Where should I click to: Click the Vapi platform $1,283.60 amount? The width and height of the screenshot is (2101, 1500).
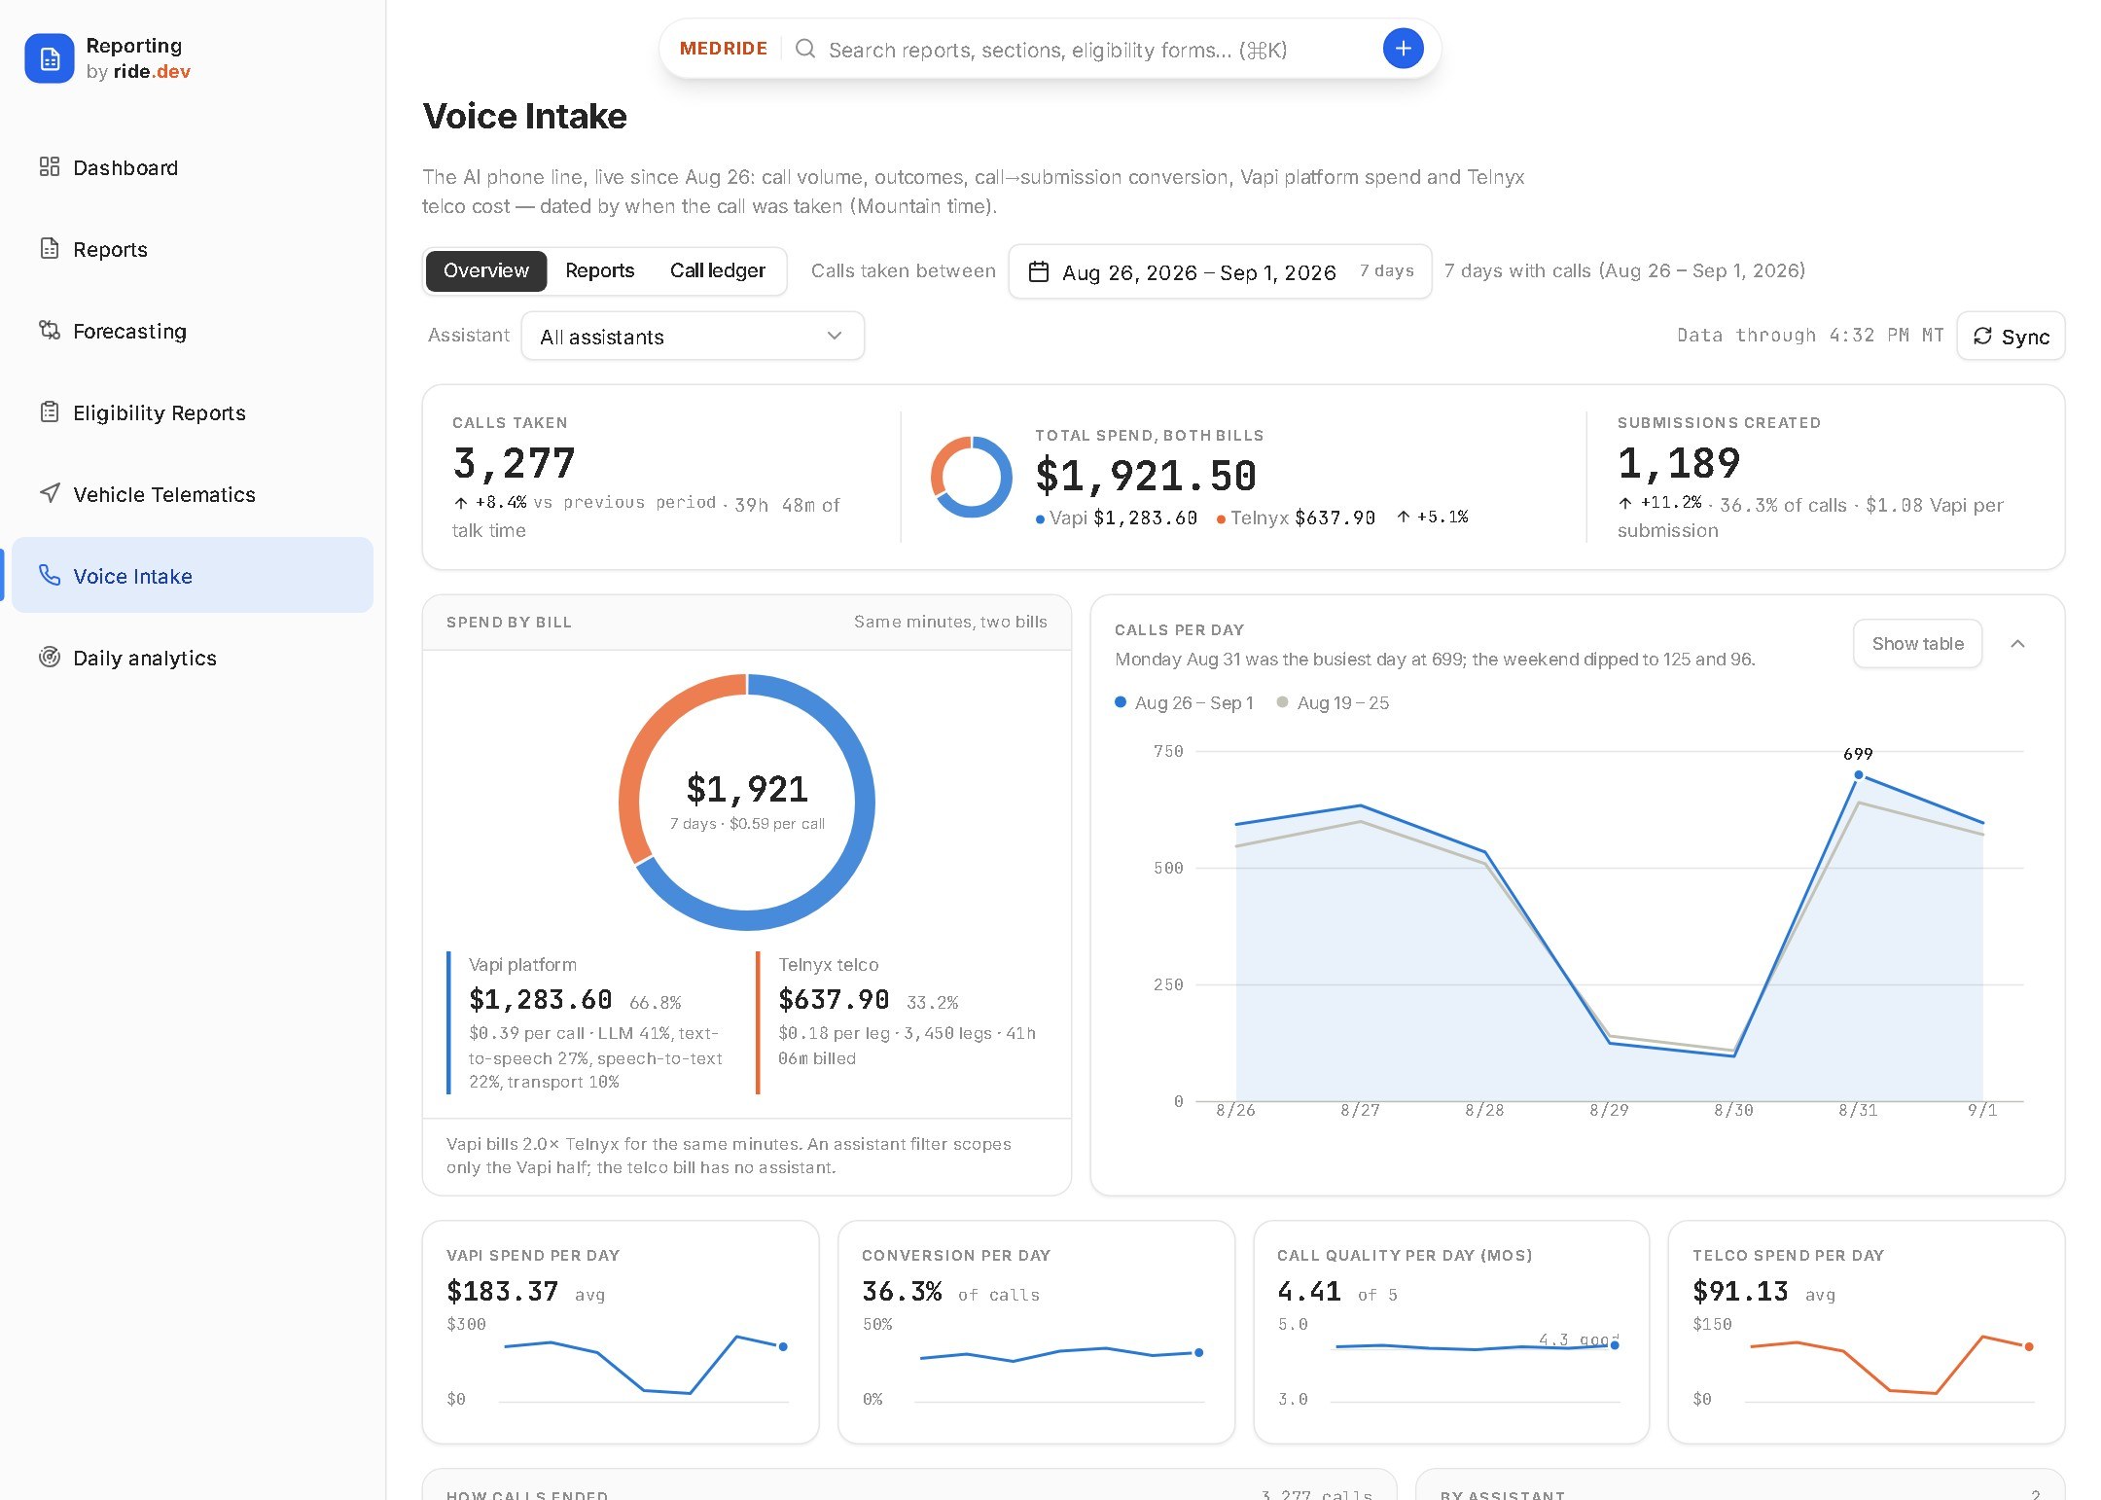pyautogui.click(x=541, y=1000)
